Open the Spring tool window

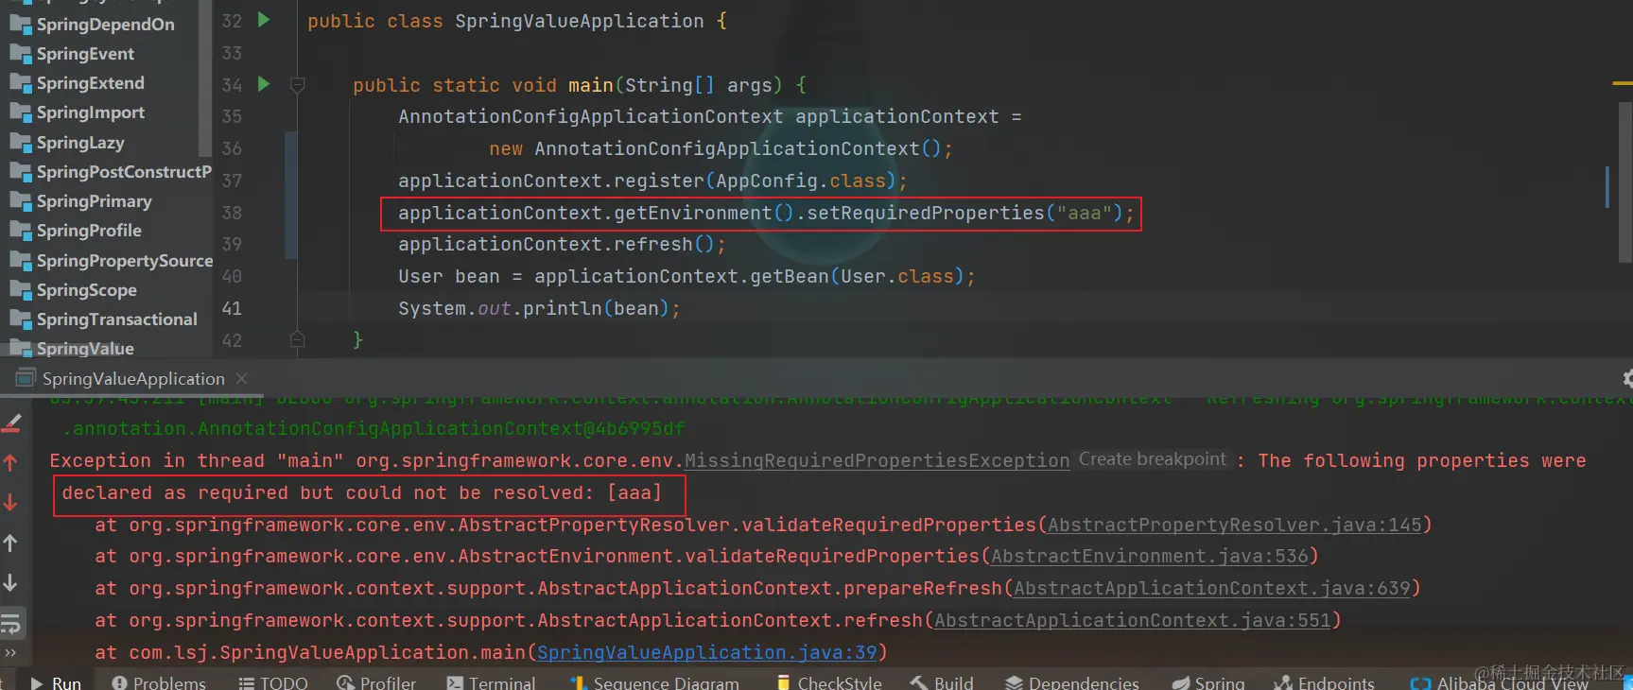point(1208,682)
